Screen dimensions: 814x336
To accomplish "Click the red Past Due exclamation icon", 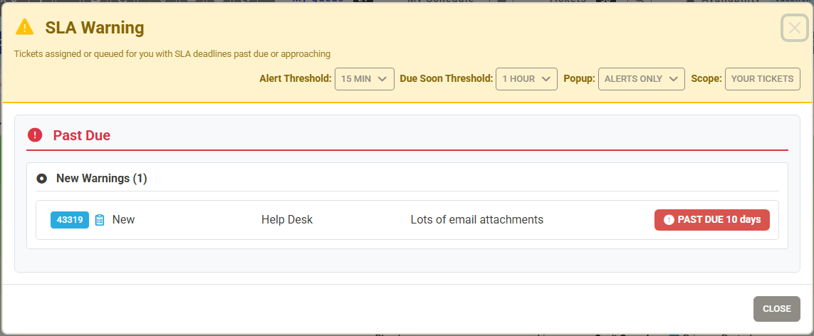I will click(x=35, y=136).
